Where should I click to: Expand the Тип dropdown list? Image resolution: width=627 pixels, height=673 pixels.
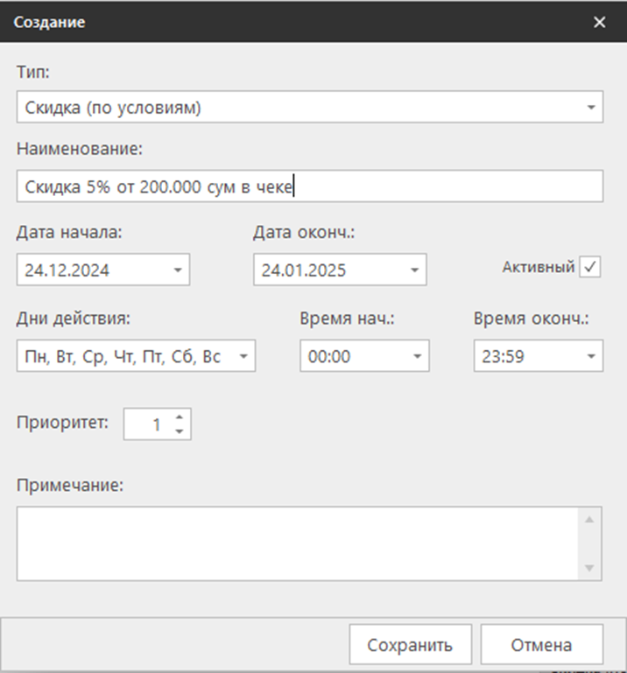tap(589, 109)
